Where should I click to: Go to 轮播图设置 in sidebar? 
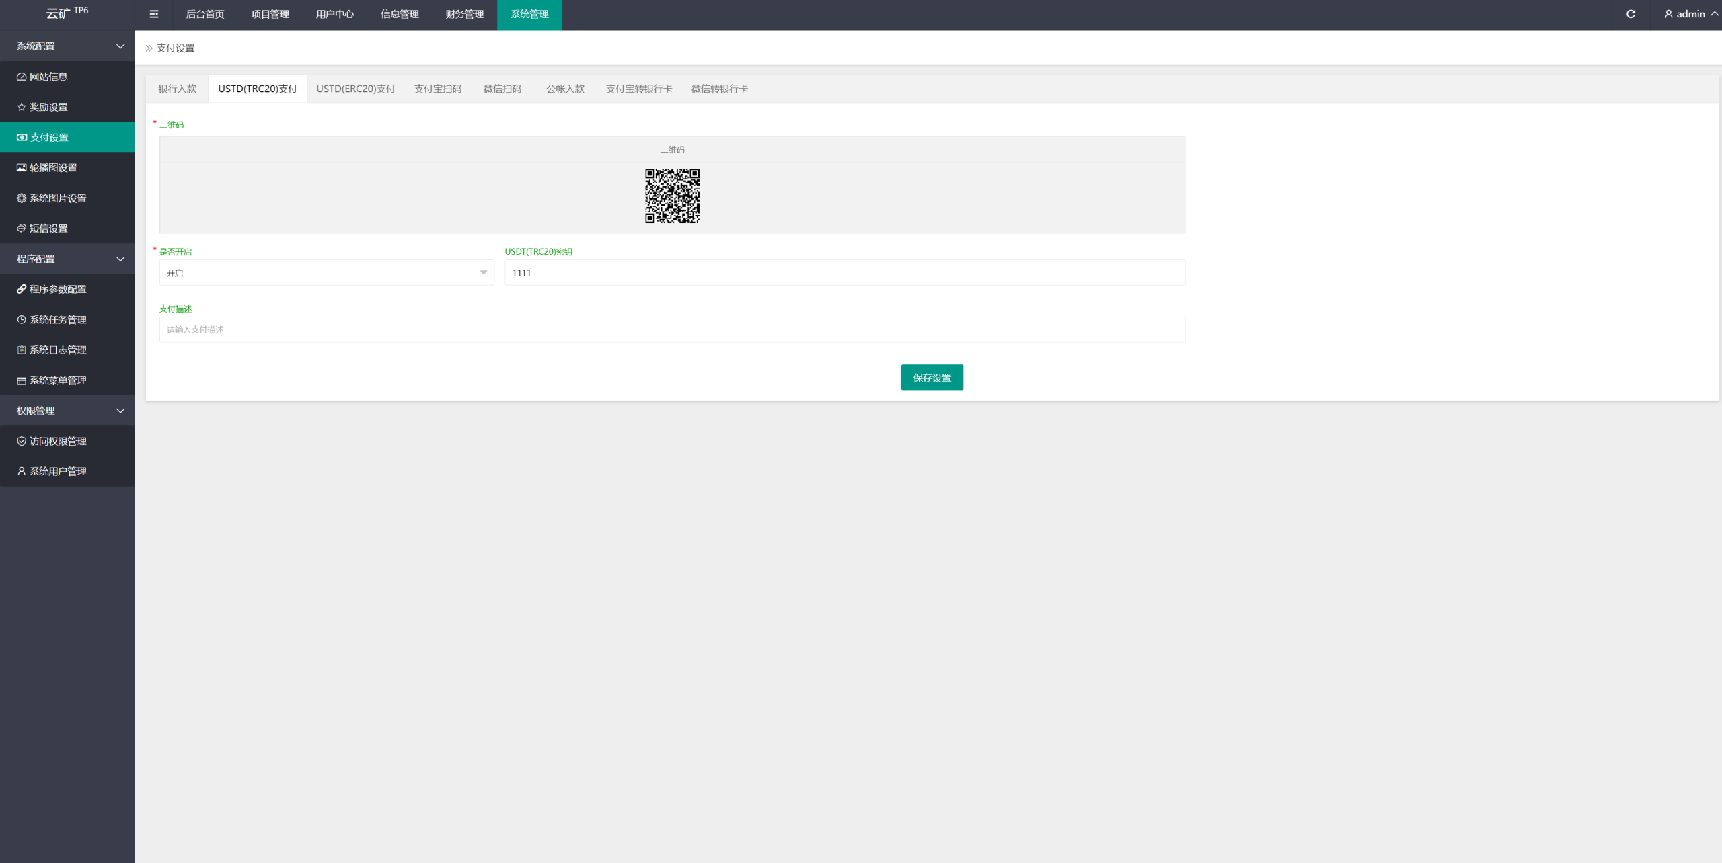[x=53, y=167]
